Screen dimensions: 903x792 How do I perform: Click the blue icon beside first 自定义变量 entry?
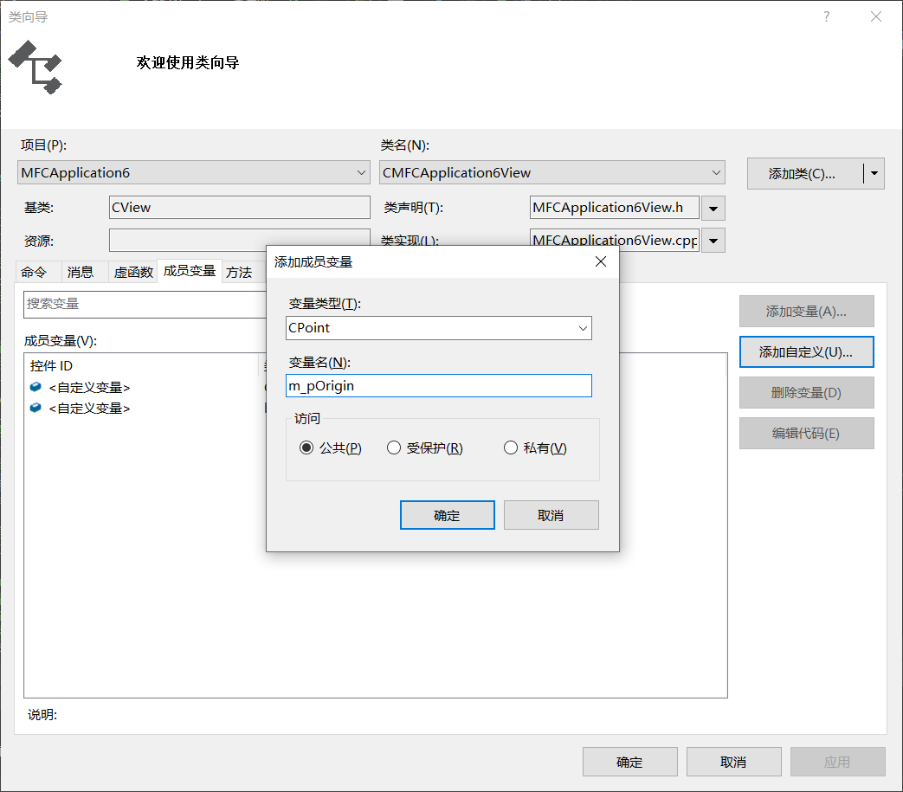pyautogui.click(x=33, y=386)
